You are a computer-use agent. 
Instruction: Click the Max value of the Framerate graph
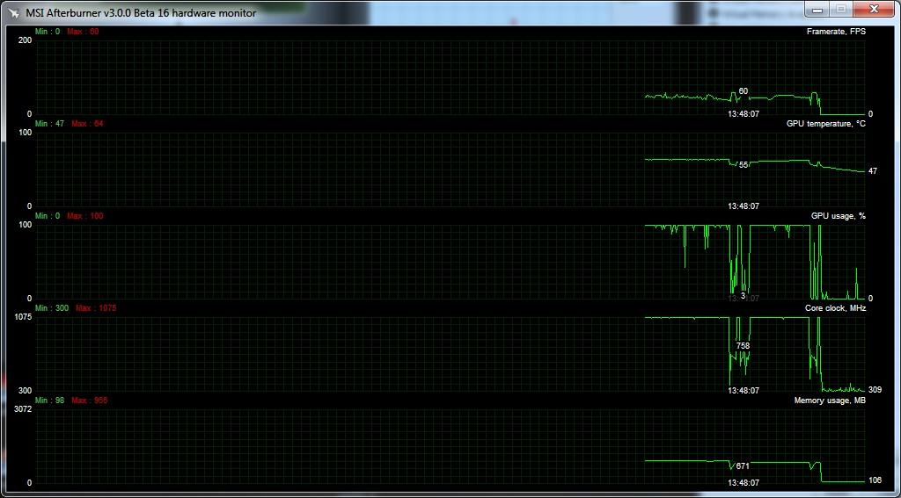[83, 32]
